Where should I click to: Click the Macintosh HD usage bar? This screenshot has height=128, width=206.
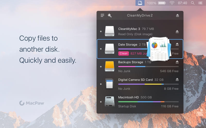[149, 102]
